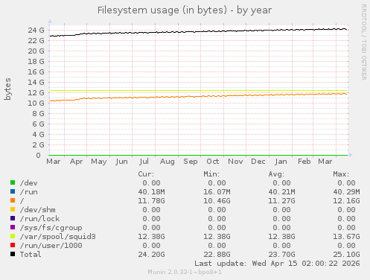Click the blue /run legend swatch
This screenshot has width=370, height=280.
coord(13,191)
